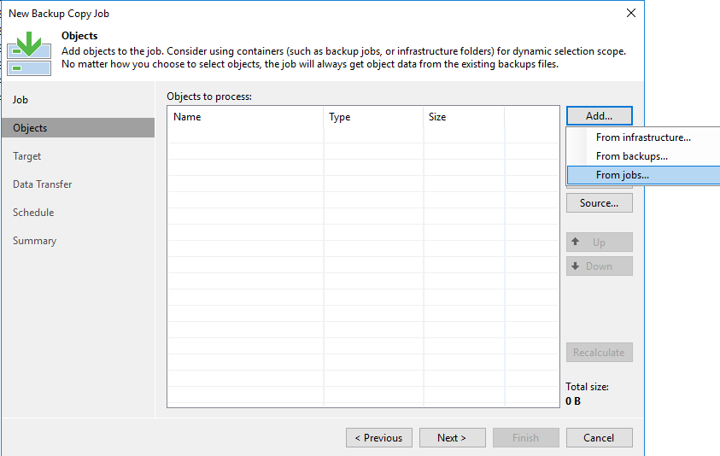Click the Recalculate button
Image resolution: width=720 pixels, height=456 pixels.
click(x=599, y=353)
